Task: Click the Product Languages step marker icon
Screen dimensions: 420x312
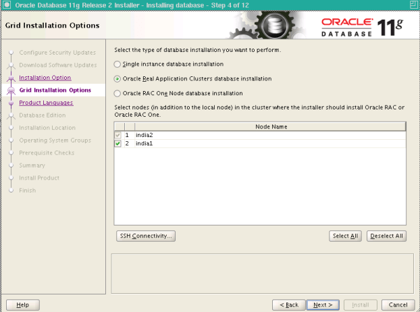Action: click(11, 103)
